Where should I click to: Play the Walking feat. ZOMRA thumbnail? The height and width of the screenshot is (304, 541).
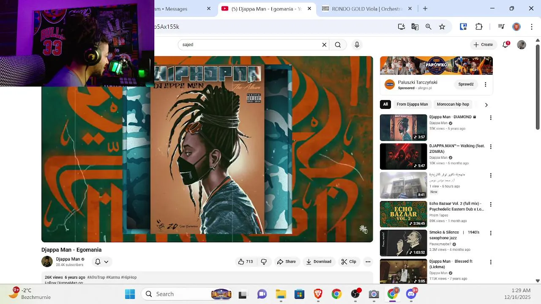point(403,156)
